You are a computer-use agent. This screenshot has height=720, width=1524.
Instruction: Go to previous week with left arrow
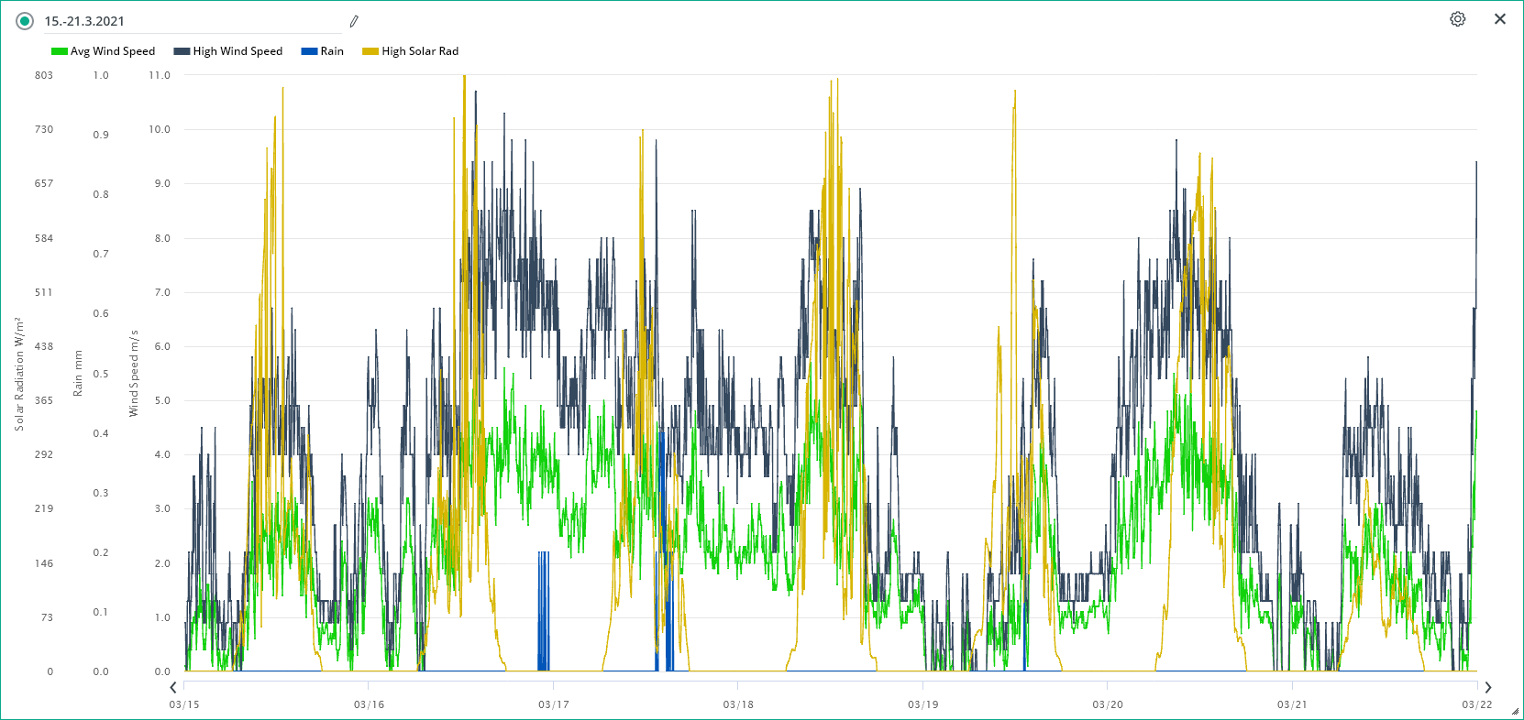point(173,687)
